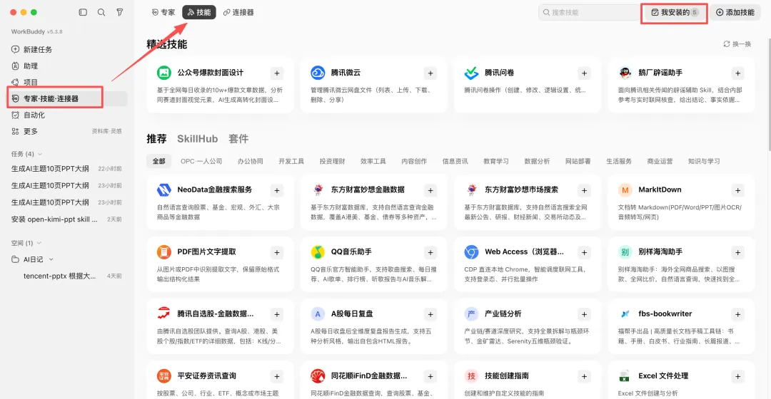Filter by 数据分析 category
Image resolution: width=771 pixels, height=399 pixels.
pyautogui.click(x=537, y=161)
